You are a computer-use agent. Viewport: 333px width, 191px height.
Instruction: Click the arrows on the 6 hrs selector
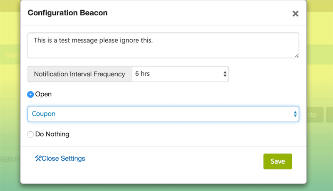[x=225, y=74]
